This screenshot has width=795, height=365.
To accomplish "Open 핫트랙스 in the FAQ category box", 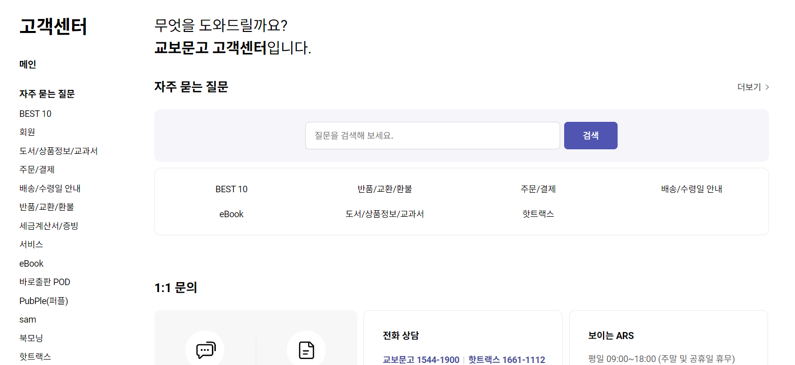I will [x=538, y=214].
